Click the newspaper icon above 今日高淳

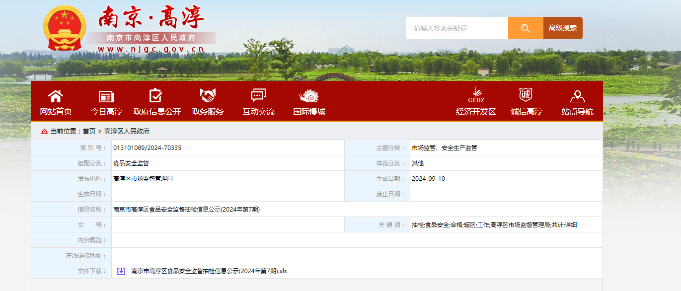106,96
